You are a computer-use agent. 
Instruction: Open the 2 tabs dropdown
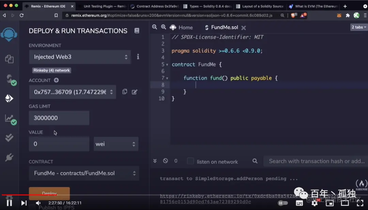pos(358,27)
